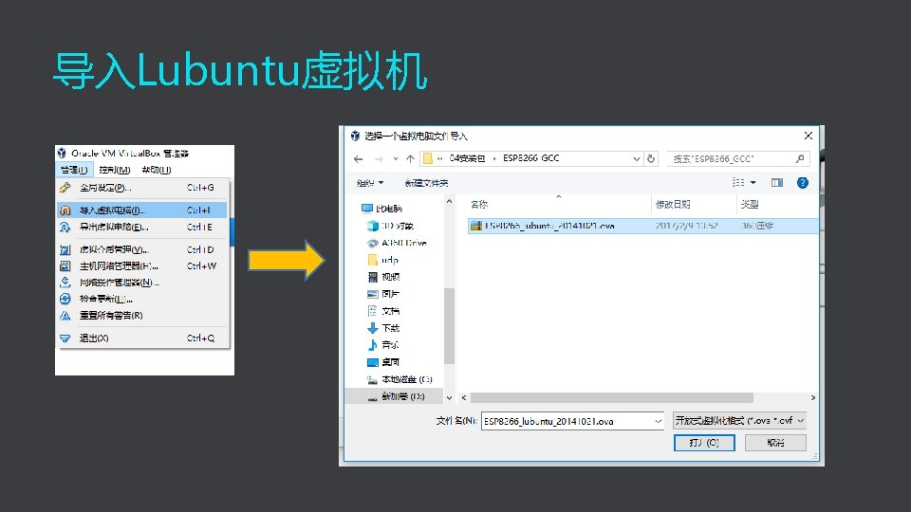Screen dimensions: 911x512
Task: Choose 导出虚拟电脑(E)... menu entry
Action: coord(142,227)
